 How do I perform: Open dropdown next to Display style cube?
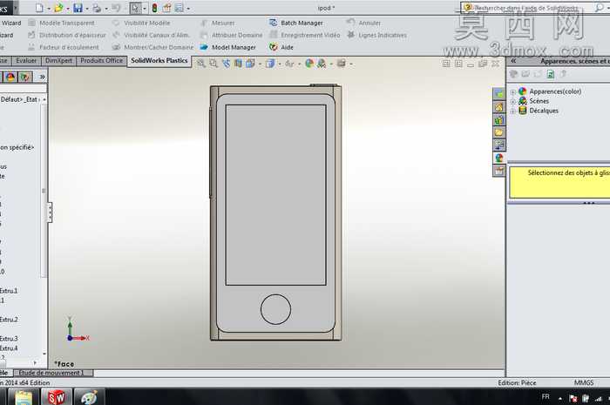pyautogui.click(x=280, y=64)
